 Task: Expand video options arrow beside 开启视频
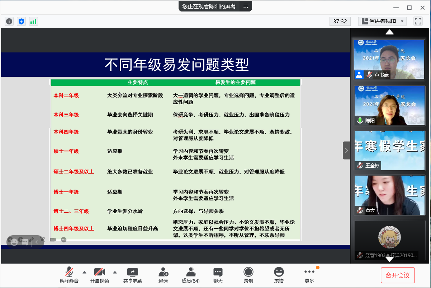point(115,272)
